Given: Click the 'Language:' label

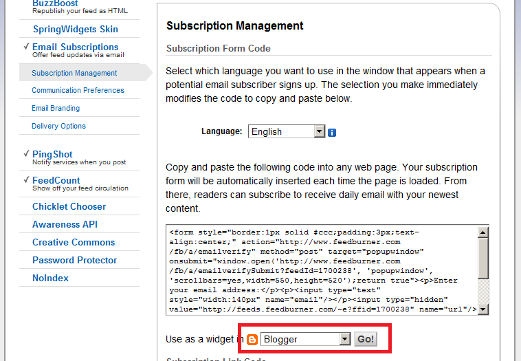Looking at the screenshot, I should pos(221,131).
